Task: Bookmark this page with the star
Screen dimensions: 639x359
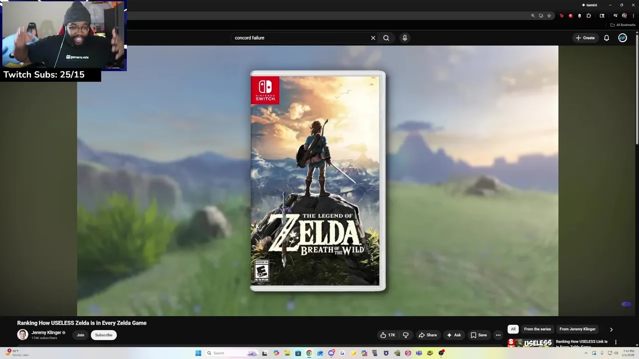Action: 549,16
